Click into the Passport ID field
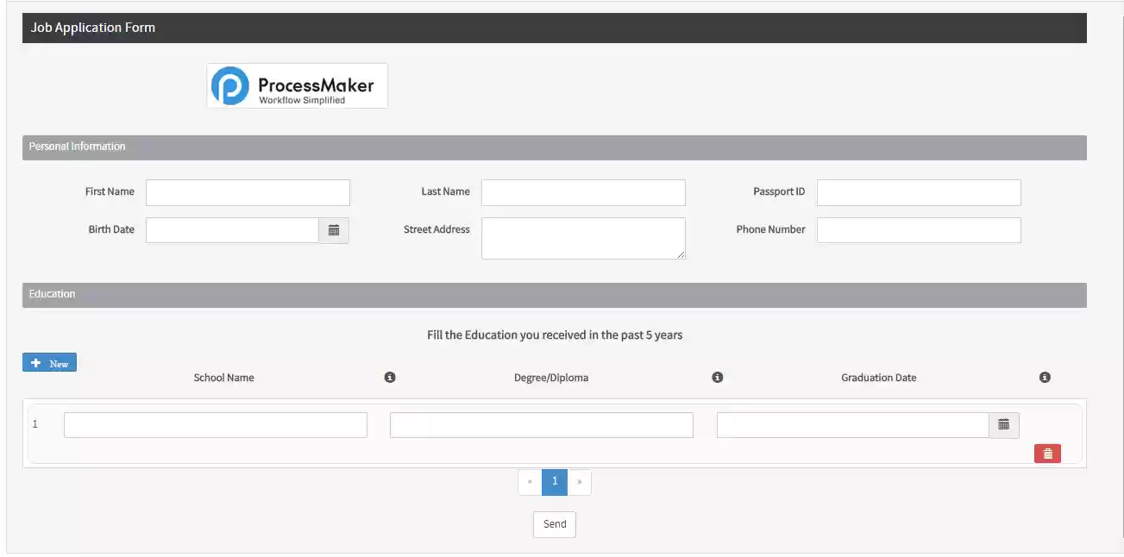 pyautogui.click(x=919, y=192)
